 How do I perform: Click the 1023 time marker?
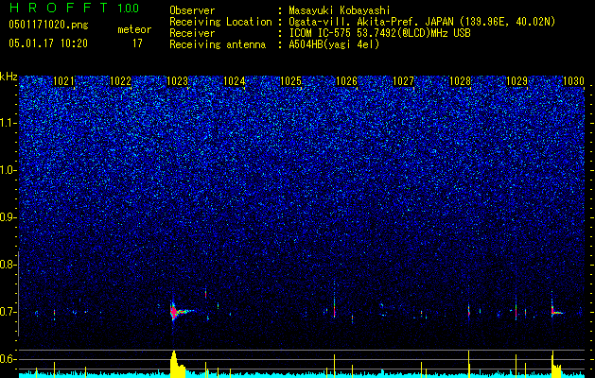pos(177,81)
